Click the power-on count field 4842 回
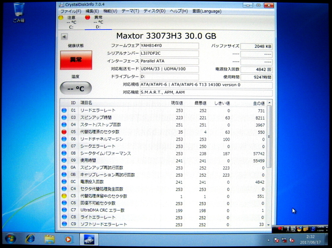Viewport: 332px width, 248px height. point(256,69)
